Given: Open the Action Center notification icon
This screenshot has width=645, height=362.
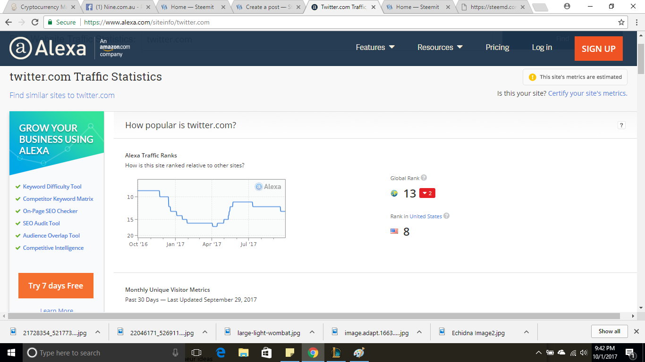Looking at the screenshot, I should pyautogui.click(x=630, y=353).
